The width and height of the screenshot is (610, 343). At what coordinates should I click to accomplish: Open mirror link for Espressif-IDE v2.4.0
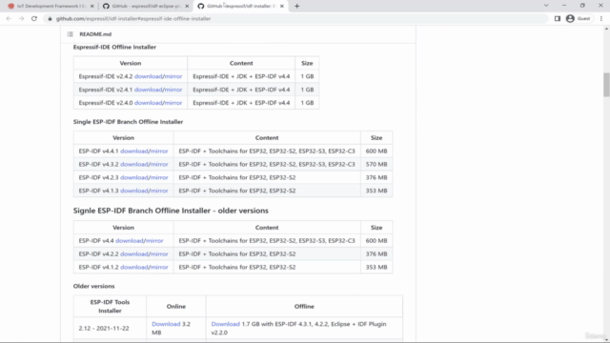[173, 103]
